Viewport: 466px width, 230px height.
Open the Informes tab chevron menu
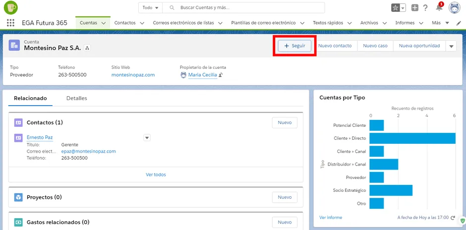pos(421,23)
